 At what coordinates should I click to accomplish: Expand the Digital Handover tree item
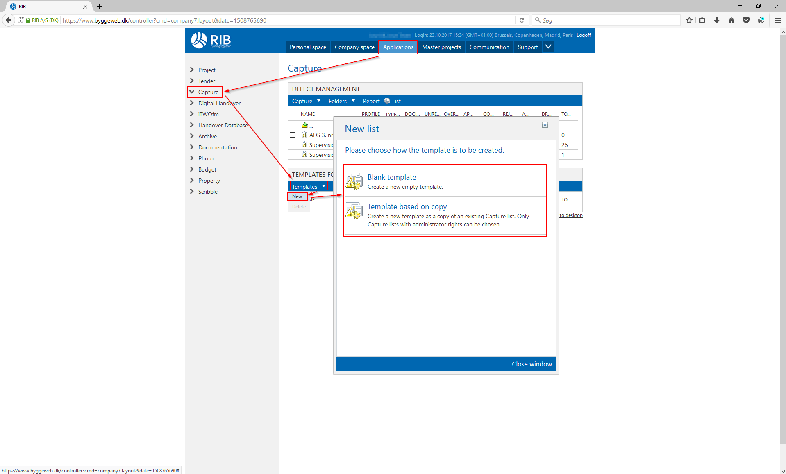tap(192, 103)
